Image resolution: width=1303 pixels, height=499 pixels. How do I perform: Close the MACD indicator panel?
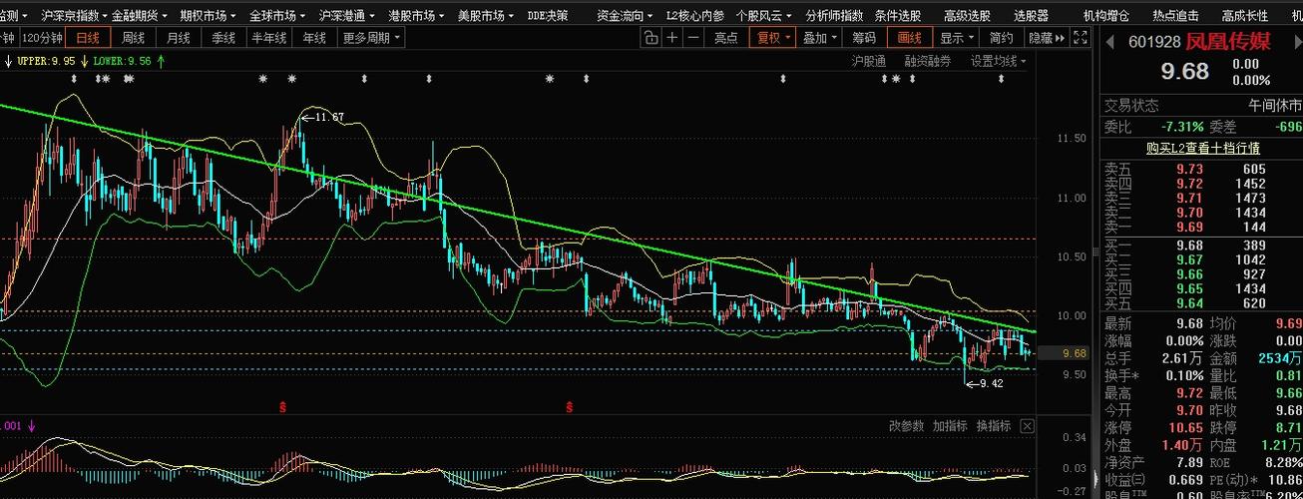tap(1027, 426)
